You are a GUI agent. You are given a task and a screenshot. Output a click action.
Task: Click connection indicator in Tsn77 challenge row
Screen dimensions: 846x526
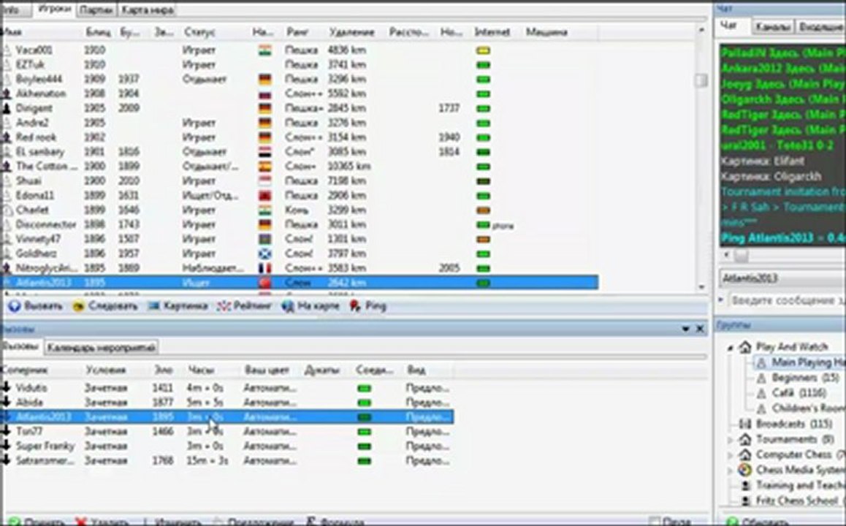coord(365,432)
